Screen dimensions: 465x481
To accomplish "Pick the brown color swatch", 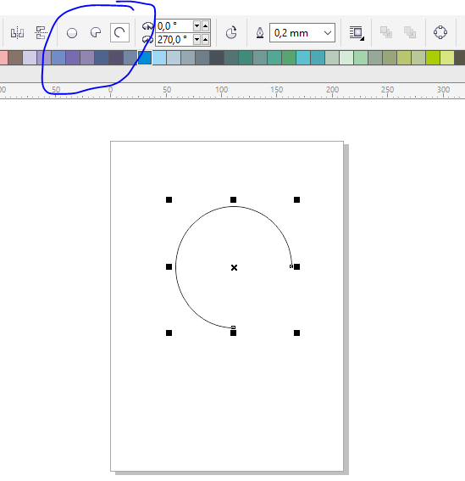I will click(x=15, y=58).
